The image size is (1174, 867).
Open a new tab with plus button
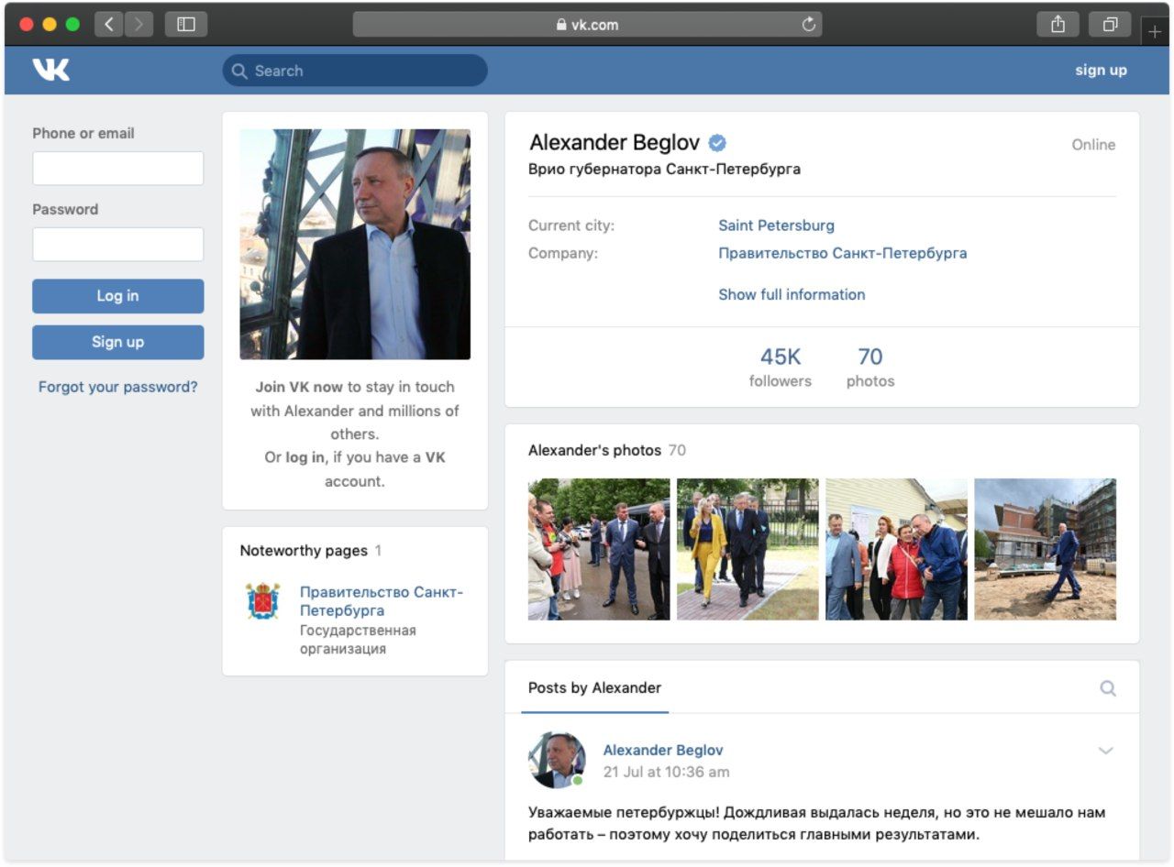click(x=1155, y=31)
